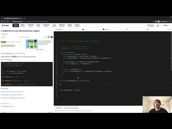
Task: Go back with browser back arrow
Action: (x=2, y=21)
